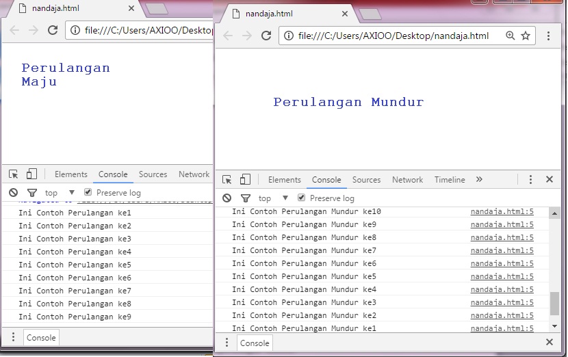Open console filter in right DevTools
The height and width of the screenshot is (357, 568).
(x=246, y=198)
